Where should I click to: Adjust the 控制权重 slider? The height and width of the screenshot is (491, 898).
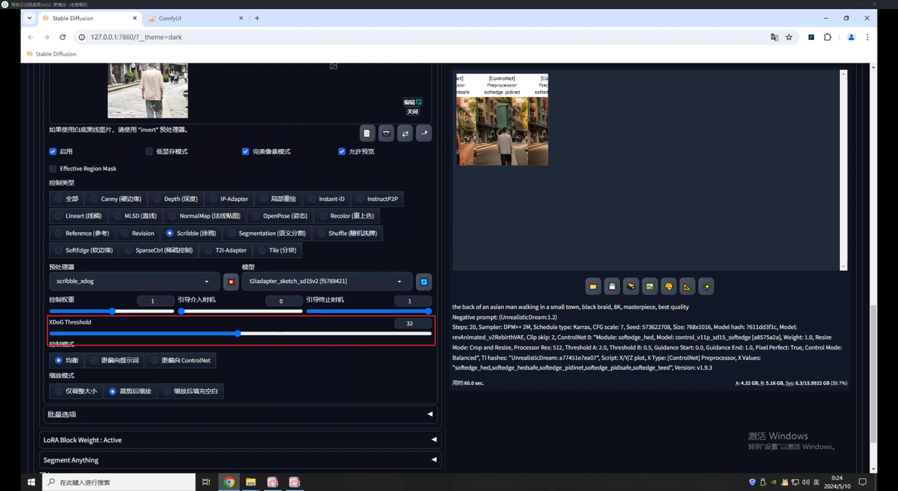(111, 311)
